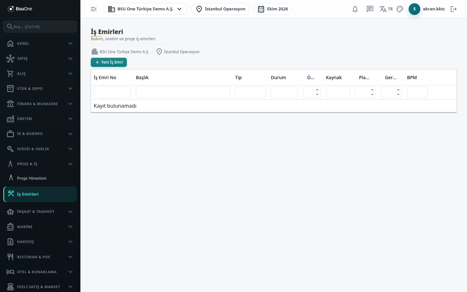This screenshot has width=467, height=292.
Task: Click the logout icon next to ekran.kktc
Action: point(454,9)
